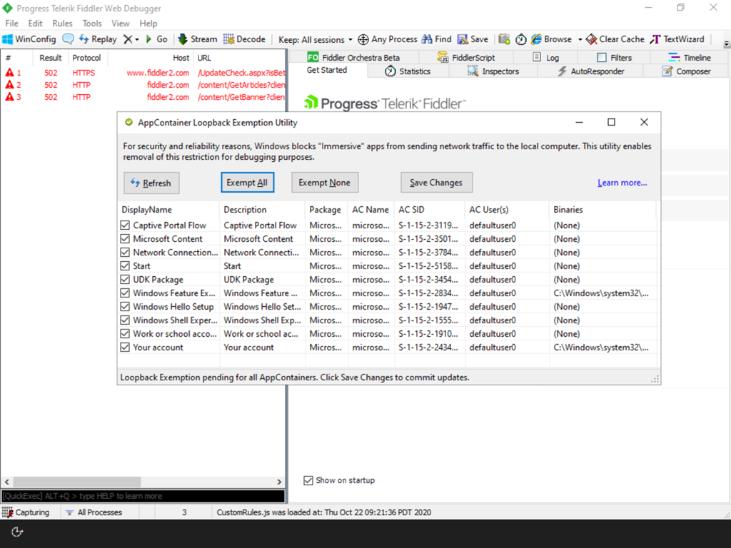Uncheck the Captive Portal Flow checkbox
Screen dimensions: 731x548
[x=126, y=225]
